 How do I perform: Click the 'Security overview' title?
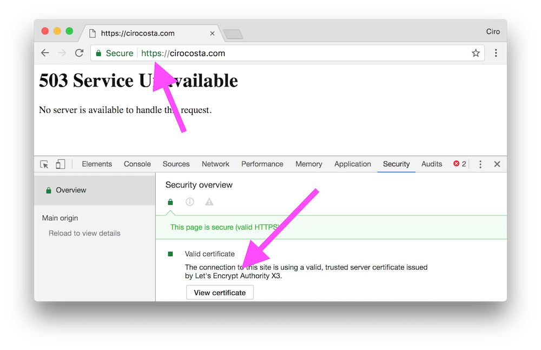[x=199, y=185]
